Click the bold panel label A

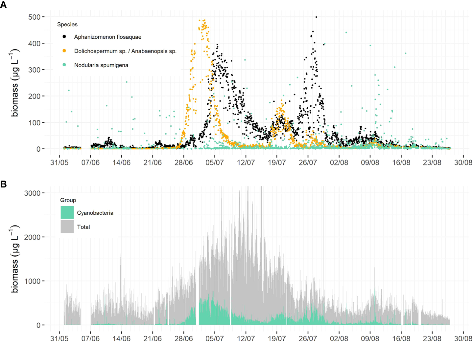point(4,5)
